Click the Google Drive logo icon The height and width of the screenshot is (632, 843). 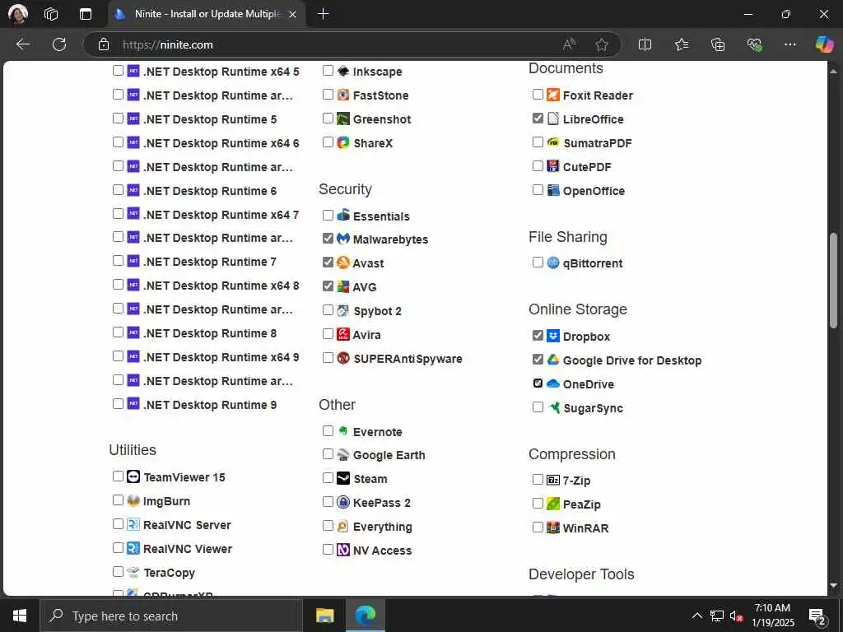(553, 360)
